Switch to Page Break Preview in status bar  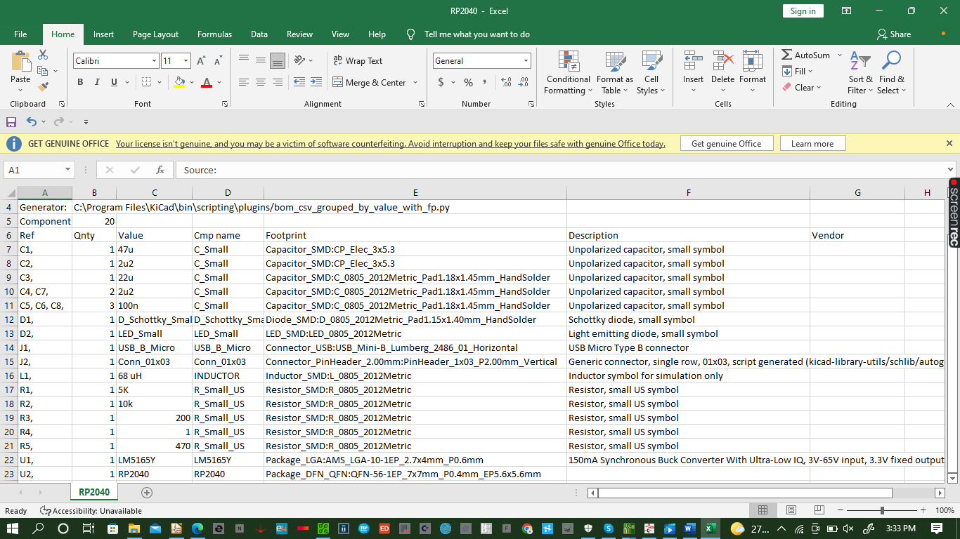(818, 510)
